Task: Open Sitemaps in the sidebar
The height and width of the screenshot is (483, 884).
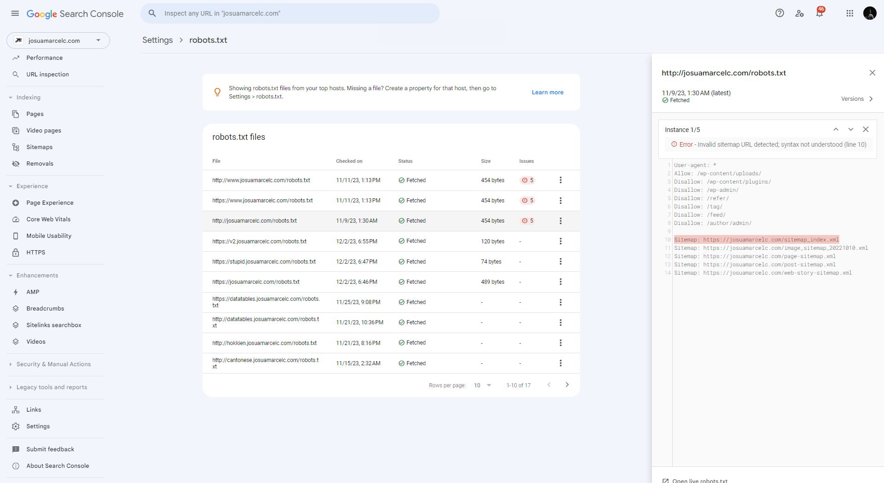Action: (x=39, y=147)
